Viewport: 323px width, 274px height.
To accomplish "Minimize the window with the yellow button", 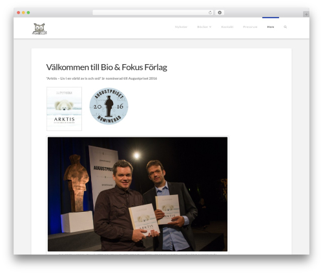I will (23, 12).
